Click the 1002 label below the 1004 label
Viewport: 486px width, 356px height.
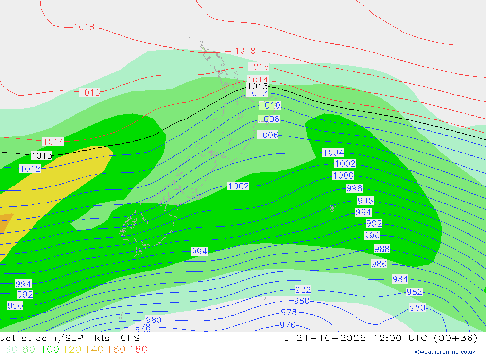click(x=345, y=164)
